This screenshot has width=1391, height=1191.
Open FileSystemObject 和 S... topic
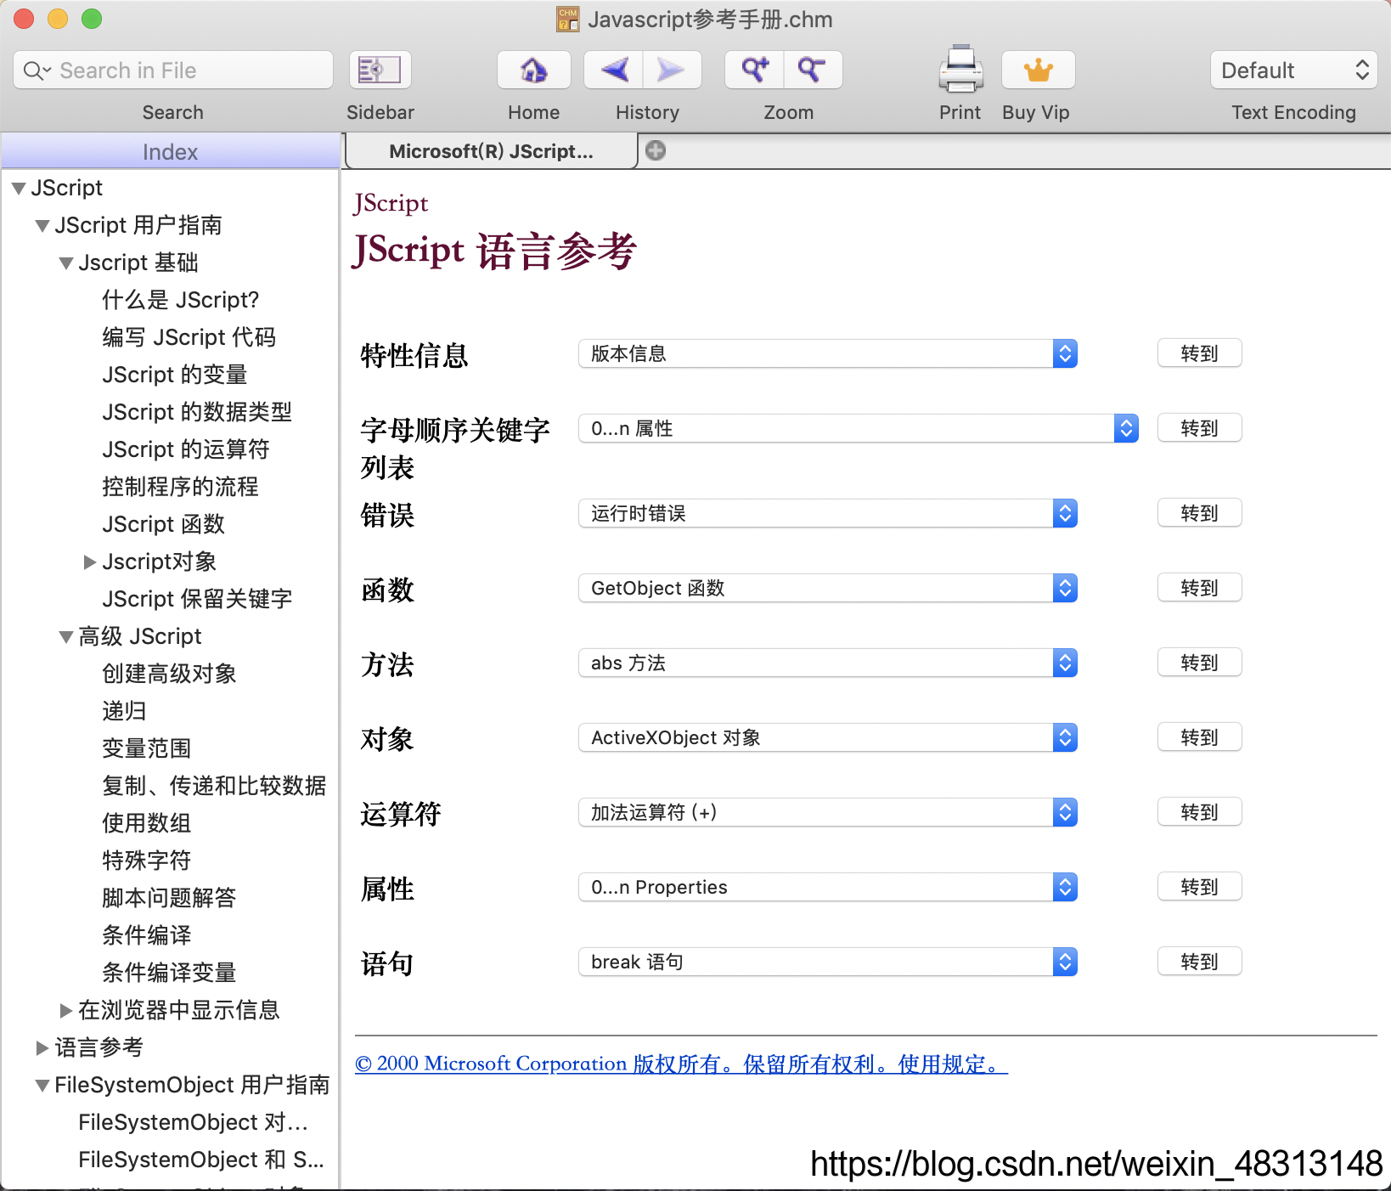pos(201,1160)
